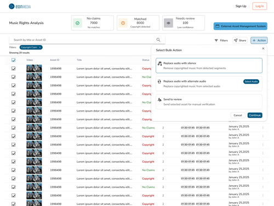Select Replace audio with alternate audio option

point(209,83)
